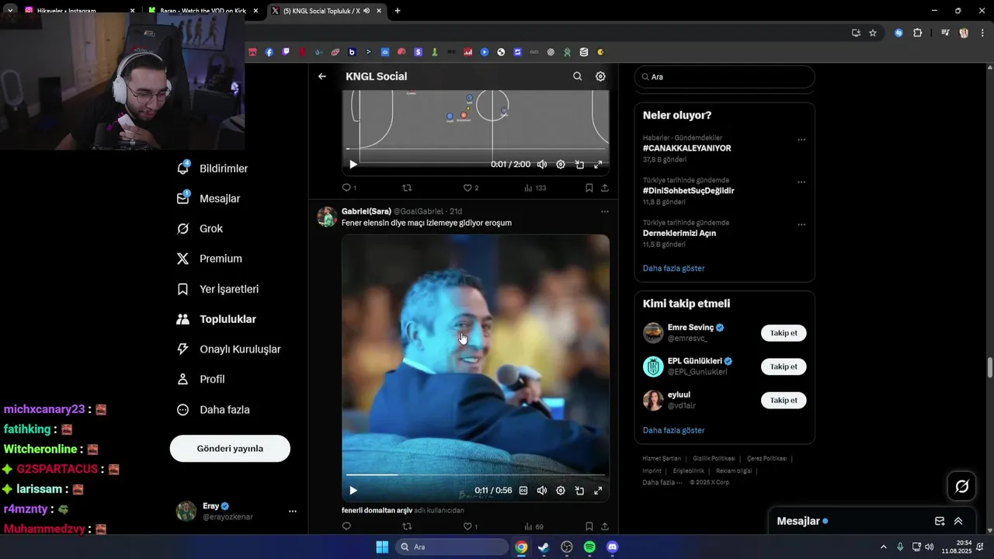
Task: Open Bildirimler in the sidebar
Action: coord(213,168)
